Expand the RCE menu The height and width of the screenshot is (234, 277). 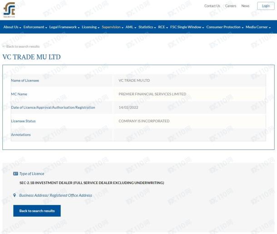click(x=163, y=27)
